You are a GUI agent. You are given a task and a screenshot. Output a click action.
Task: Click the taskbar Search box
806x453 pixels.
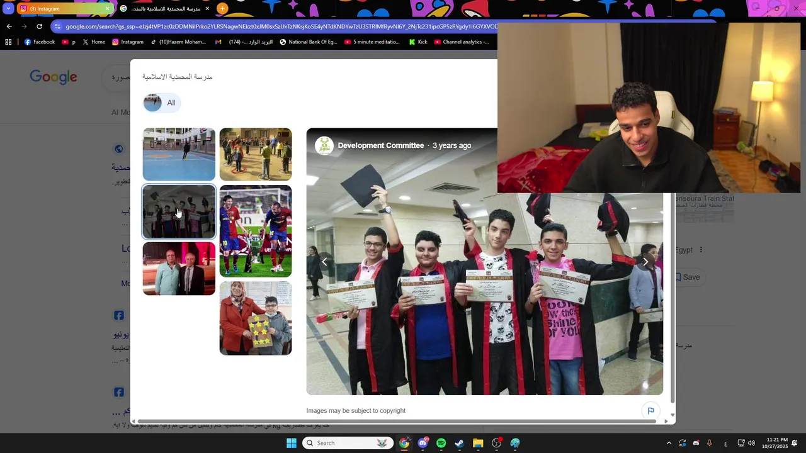pos(348,443)
